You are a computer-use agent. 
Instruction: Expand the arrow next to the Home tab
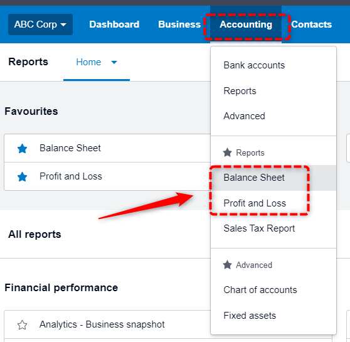tap(114, 62)
